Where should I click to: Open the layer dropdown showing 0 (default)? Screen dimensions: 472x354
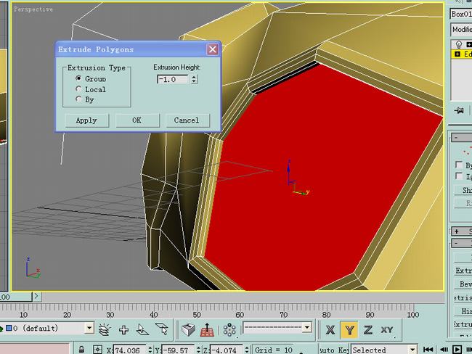pos(89,328)
